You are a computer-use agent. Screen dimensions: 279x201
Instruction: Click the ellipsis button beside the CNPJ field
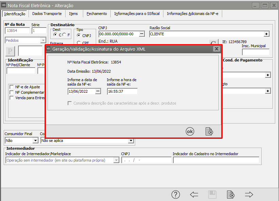(x=142, y=34)
